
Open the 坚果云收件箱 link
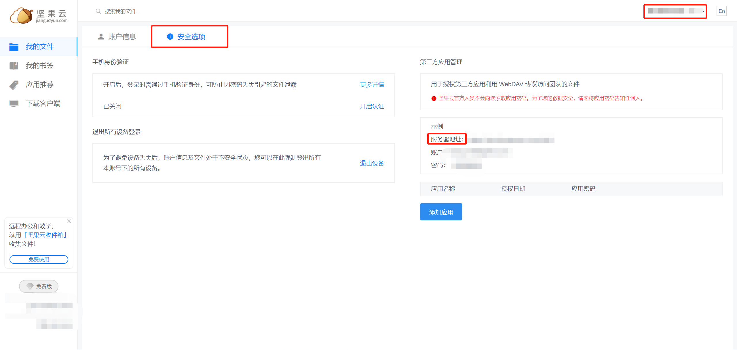tap(45, 235)
